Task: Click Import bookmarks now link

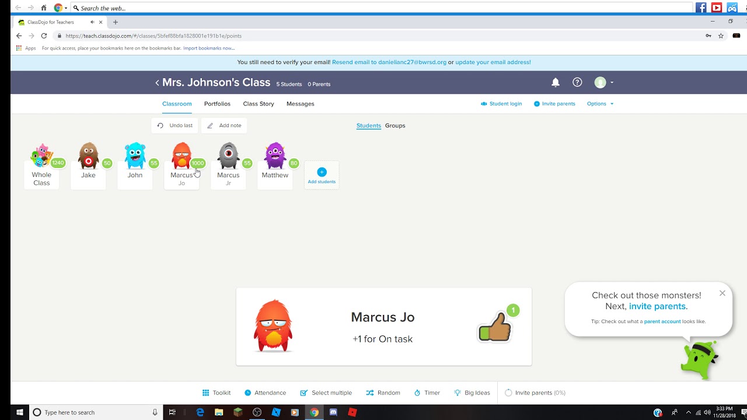Action: pyautogui.click(x=209, y=48)
